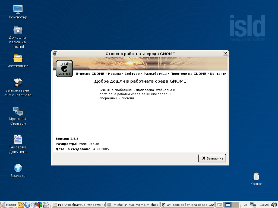The width and height of the screenshot is (278, 208).
Task: Launch the mail envelope icon in panel
Action: [46, 205]
